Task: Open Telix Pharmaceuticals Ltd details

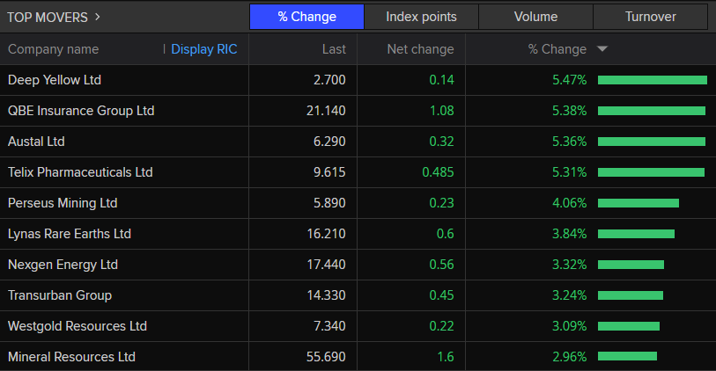Action: tap(80, 172)
